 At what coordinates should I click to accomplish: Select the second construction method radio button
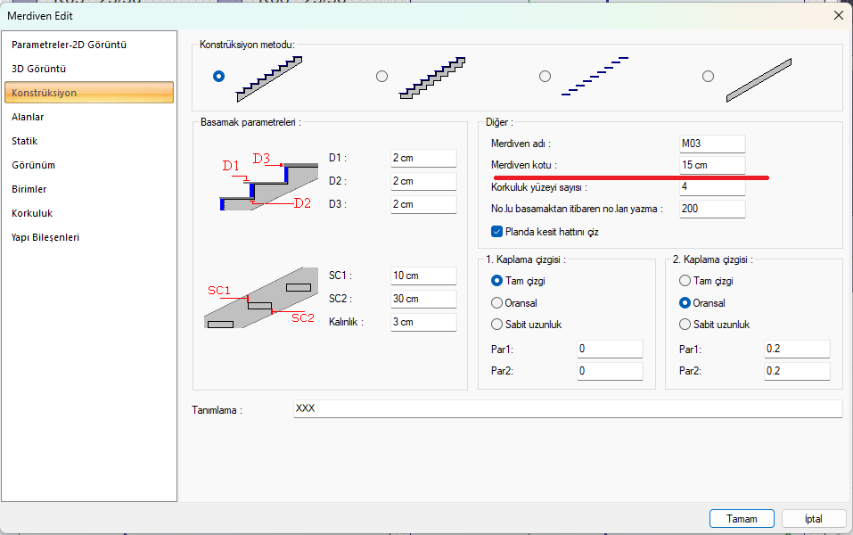(x=381, y=76)
